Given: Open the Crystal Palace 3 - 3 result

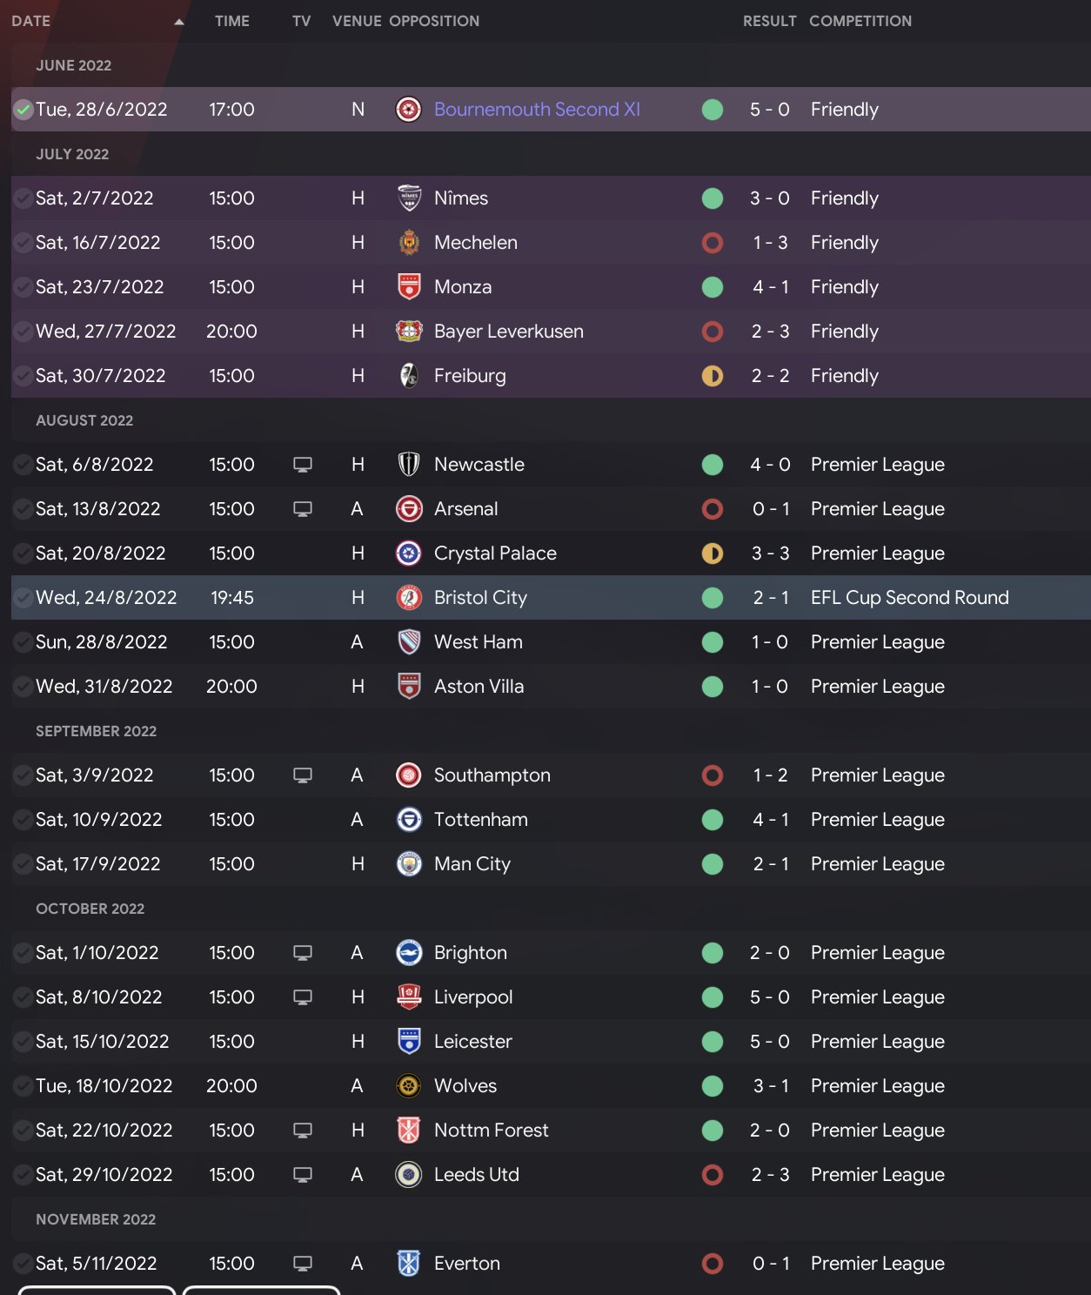Looking at the screenshot, I should pyautogui.click(x=770, y=554).
